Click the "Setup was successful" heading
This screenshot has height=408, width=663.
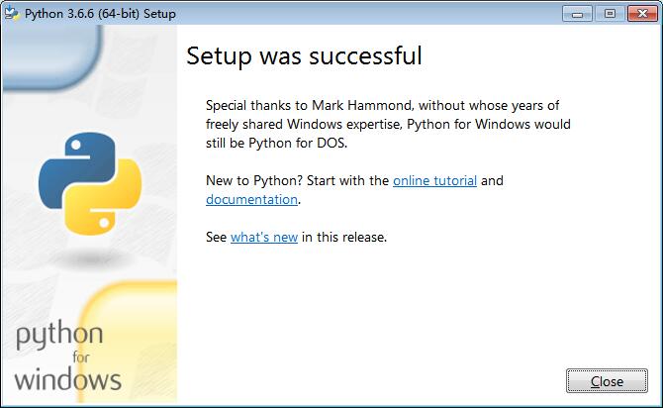[304, 55]
